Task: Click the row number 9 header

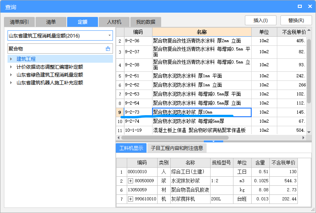Action: click(120, 112)
